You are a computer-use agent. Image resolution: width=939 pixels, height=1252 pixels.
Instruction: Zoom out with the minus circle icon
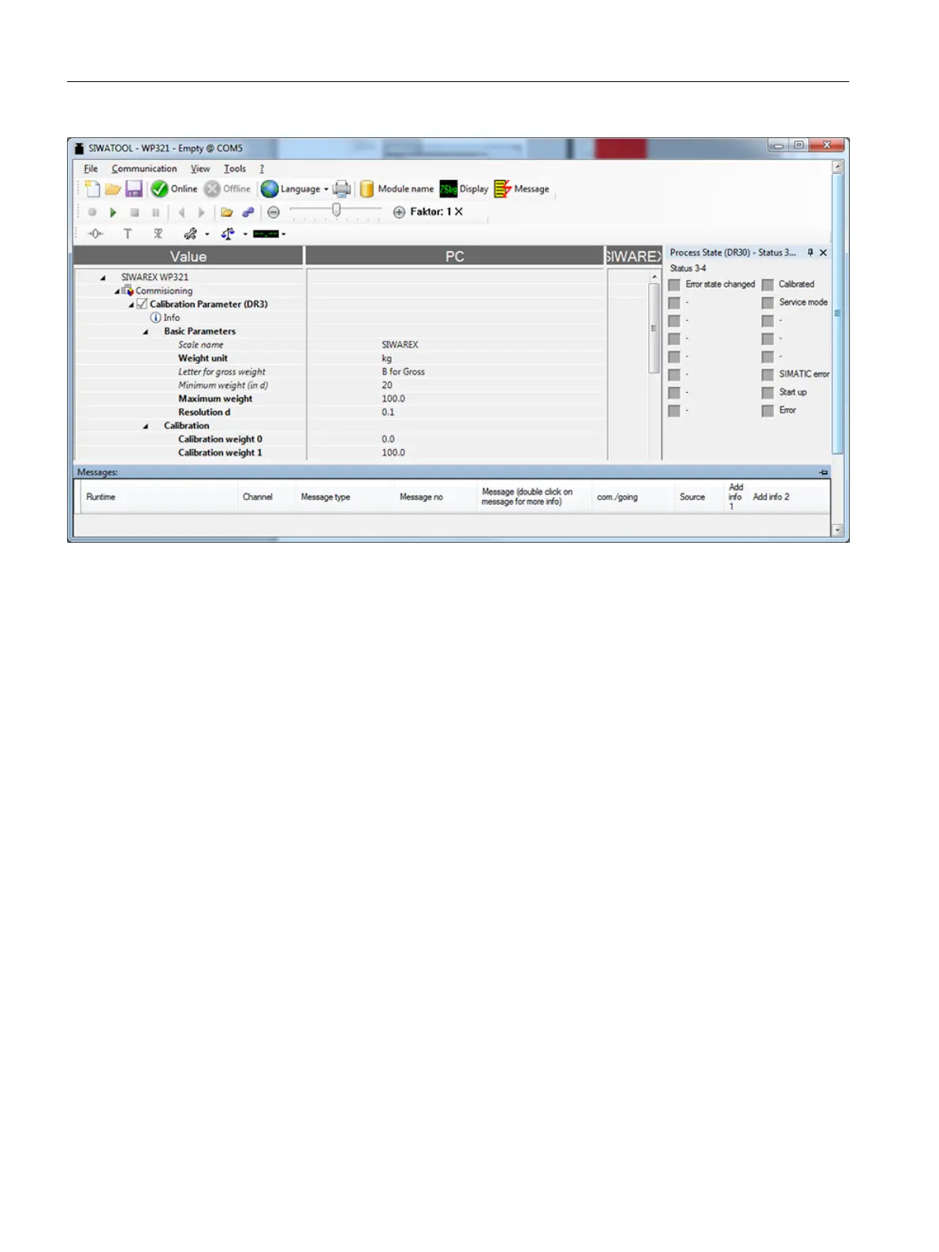274,212
